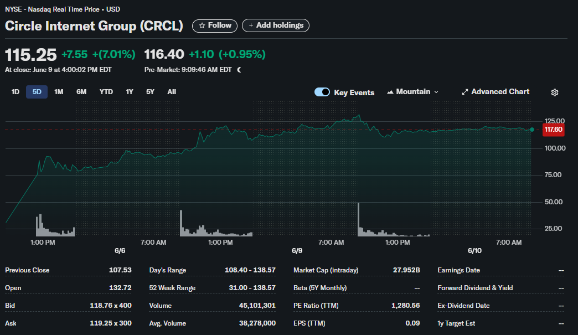578x335 pixels.
Task: Click the EPS (TTM) value 0.09
Action: (x=412, y=323)
